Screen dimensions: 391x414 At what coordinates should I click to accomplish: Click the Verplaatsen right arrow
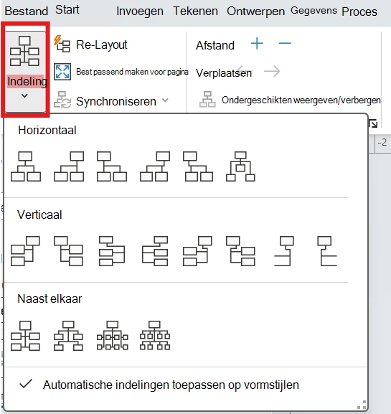[272, 71]
